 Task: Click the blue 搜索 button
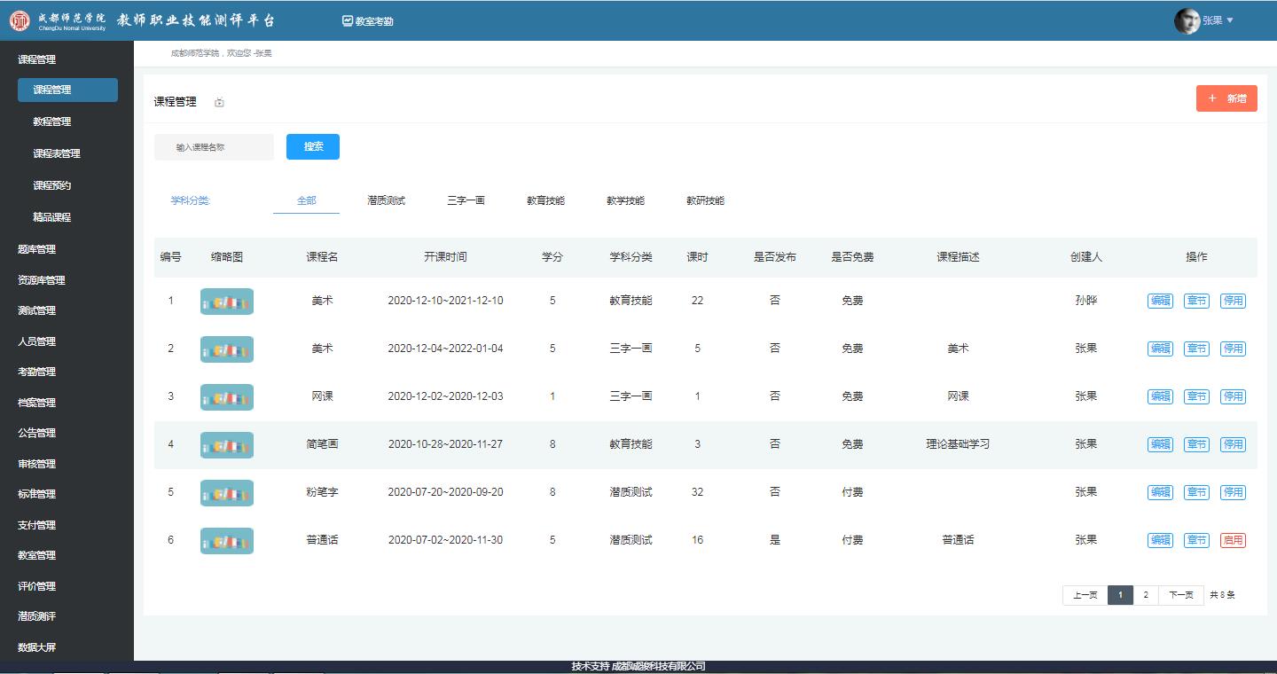pos(313,147)
